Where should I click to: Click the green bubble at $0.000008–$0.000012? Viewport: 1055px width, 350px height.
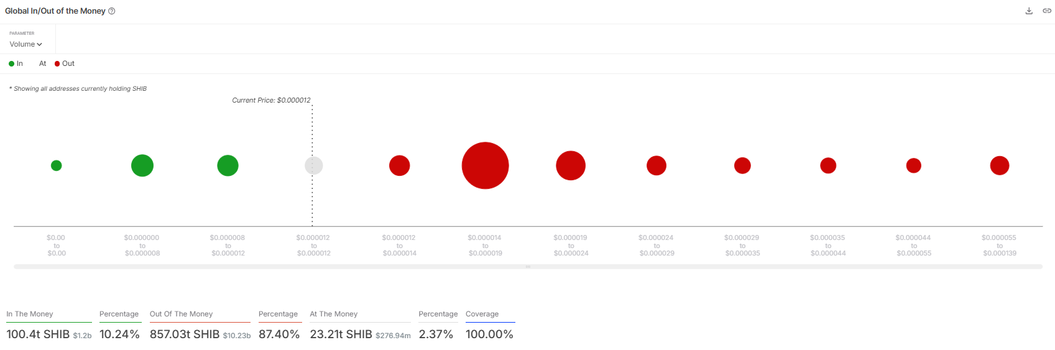(x=228, y=165)
